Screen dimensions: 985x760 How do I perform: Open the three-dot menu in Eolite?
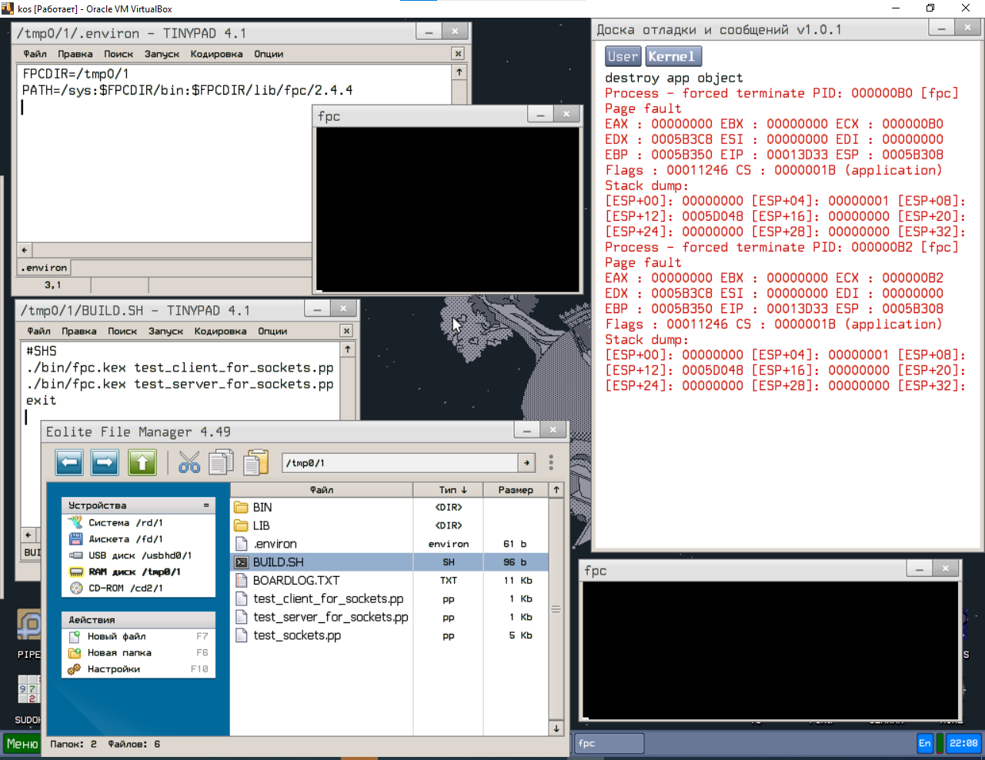(x=551, y=462)
